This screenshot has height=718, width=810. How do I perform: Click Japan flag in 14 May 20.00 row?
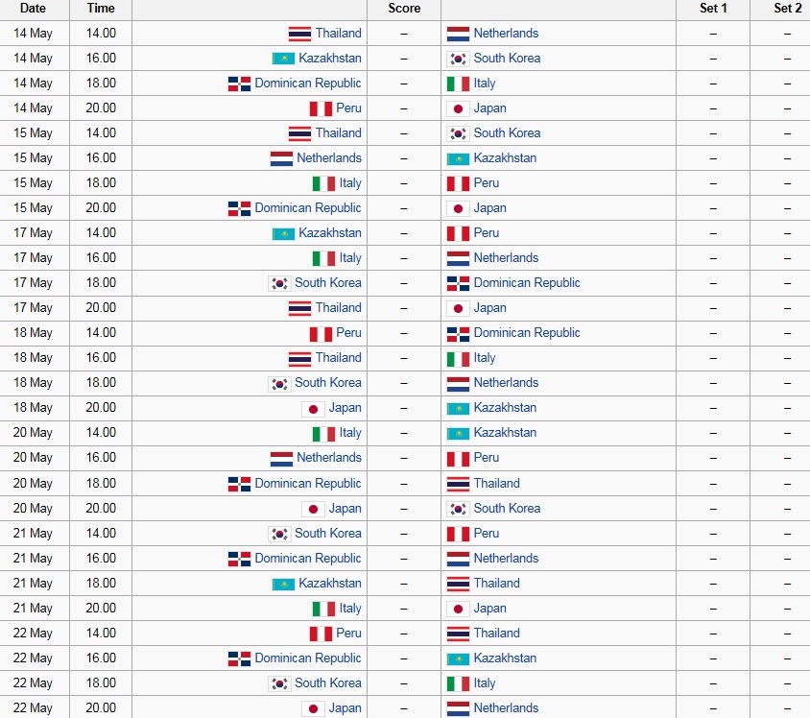(x=458, y=108)
